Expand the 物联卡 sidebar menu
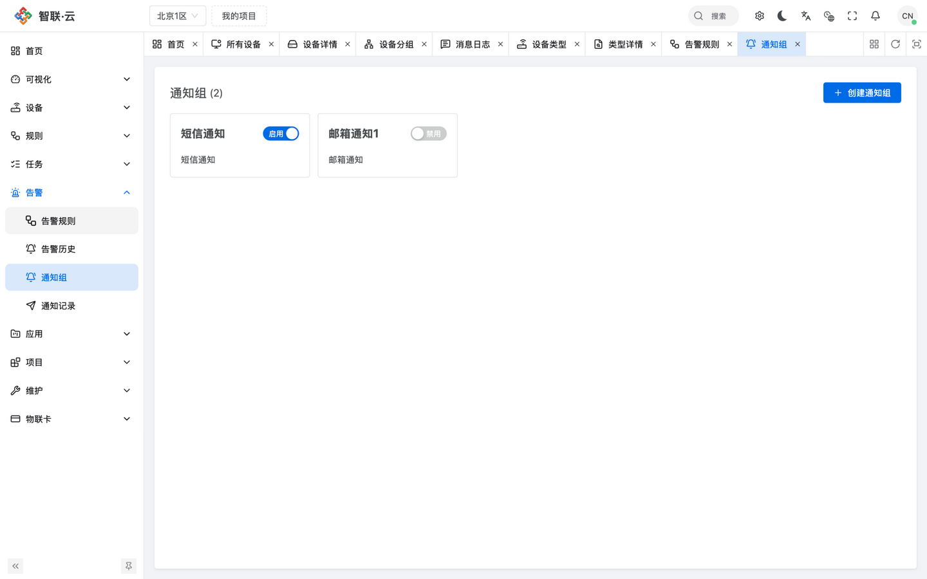927x579 pixels. coord(71,419)
